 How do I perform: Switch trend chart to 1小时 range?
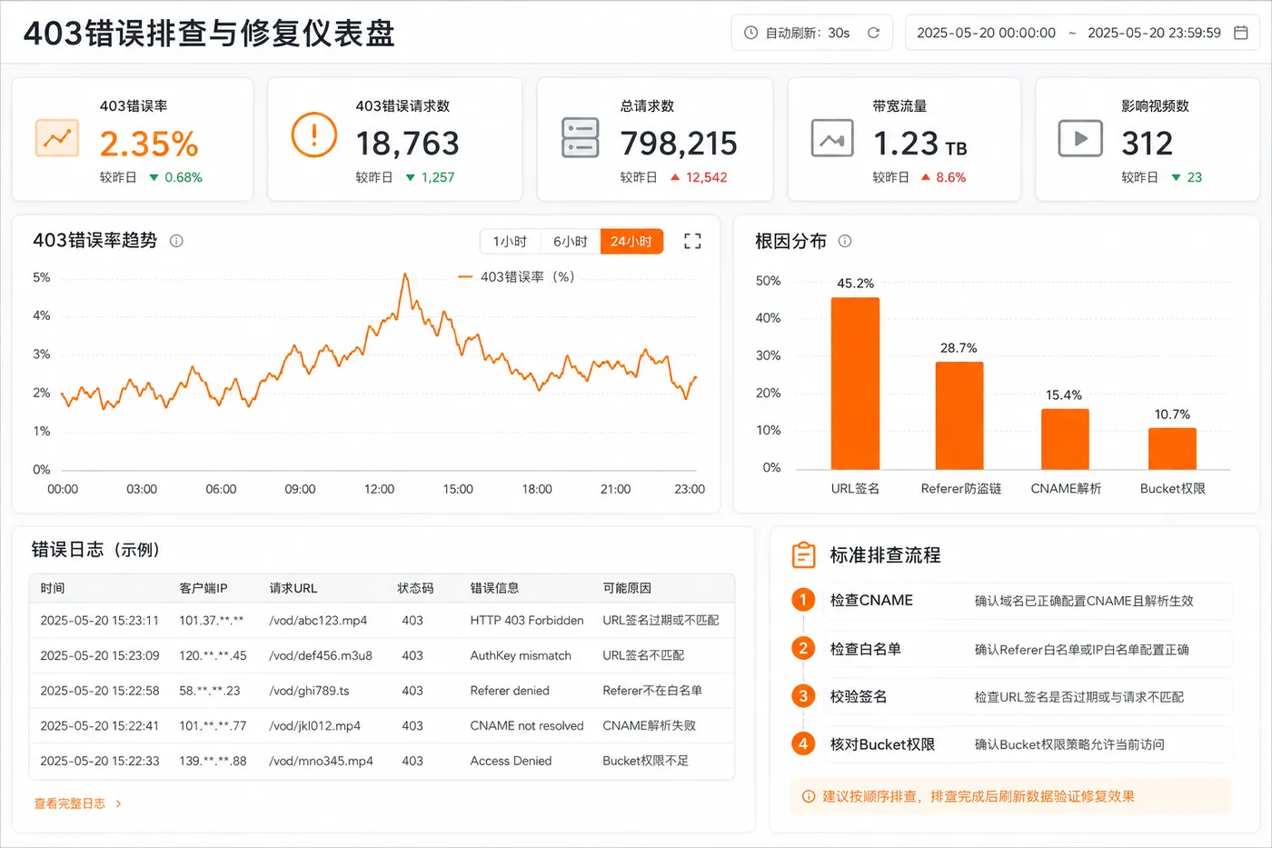(510, 241)
